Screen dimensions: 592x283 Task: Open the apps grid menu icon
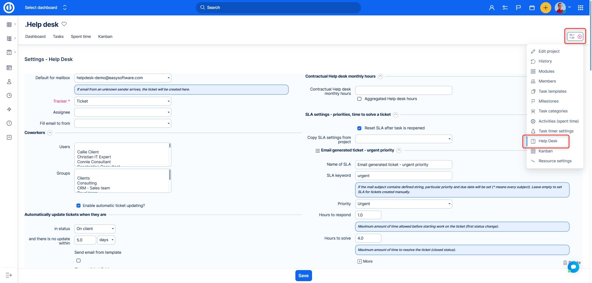point(580,8)
